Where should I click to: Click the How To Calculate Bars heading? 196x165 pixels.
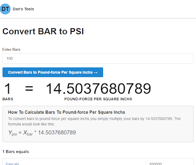coord(67,112)
